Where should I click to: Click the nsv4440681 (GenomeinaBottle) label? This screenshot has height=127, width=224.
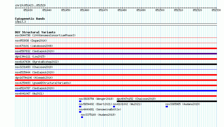click(100, 109)
